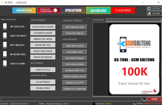Click the DISABLE KNOX button
Viewport: 162px width, 105px height.
[x=43, y=88]
